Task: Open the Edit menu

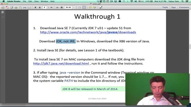Action: tap(30, 1)
